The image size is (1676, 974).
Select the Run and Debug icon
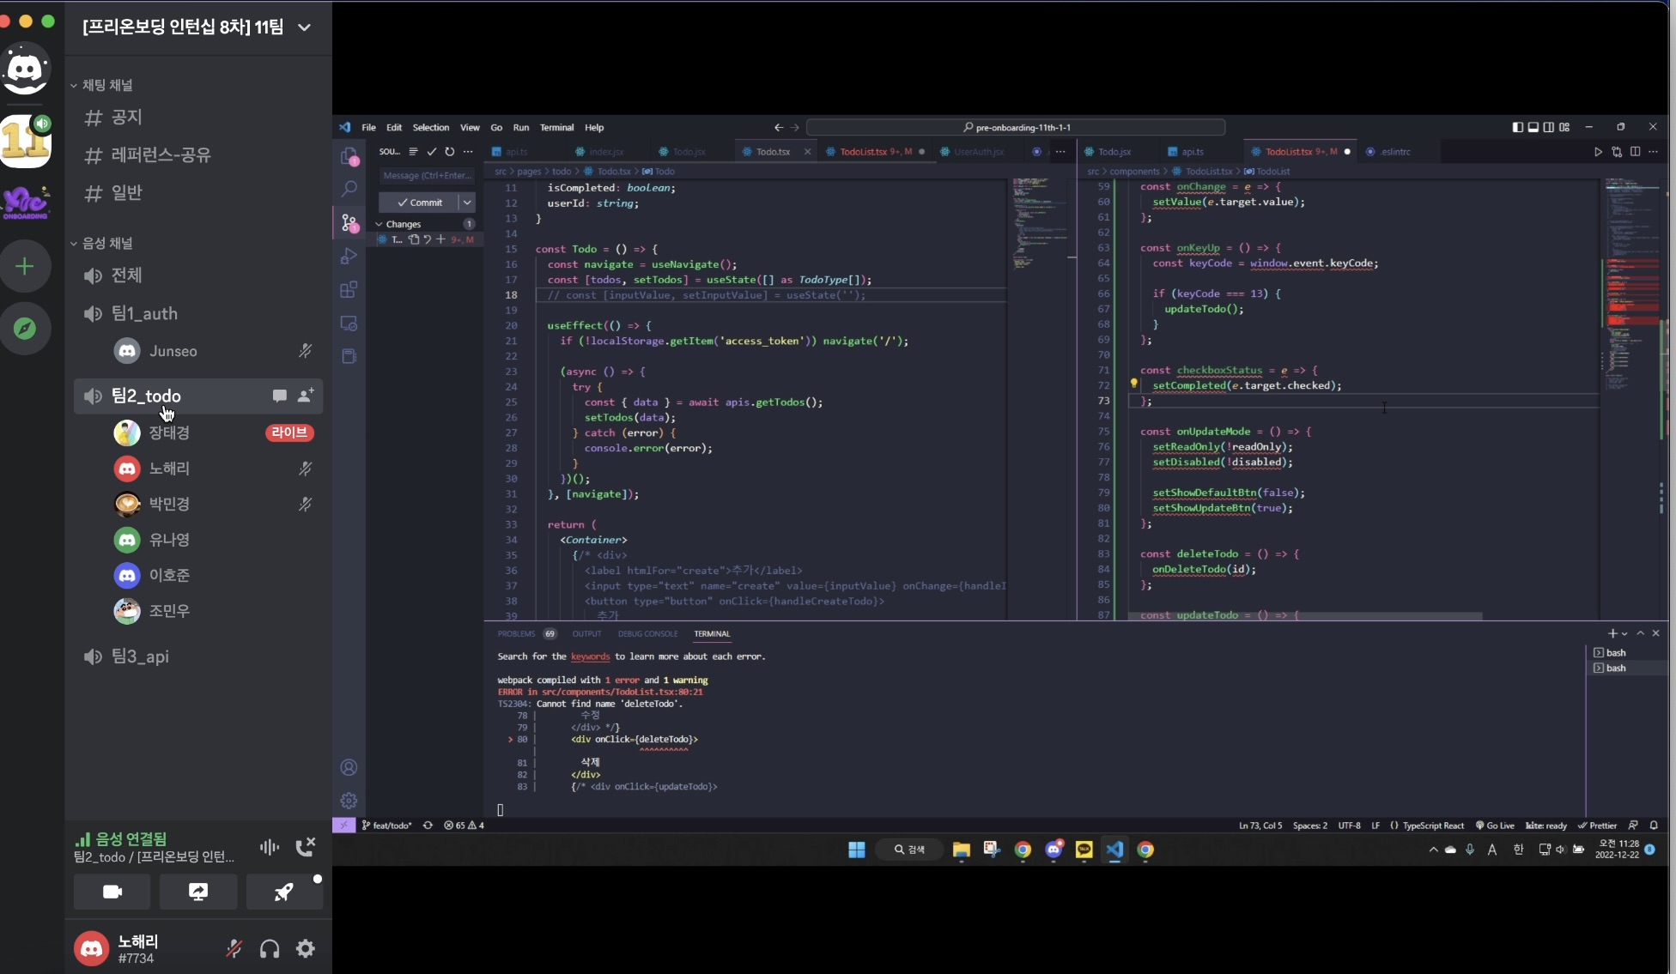tap(349, 256)
